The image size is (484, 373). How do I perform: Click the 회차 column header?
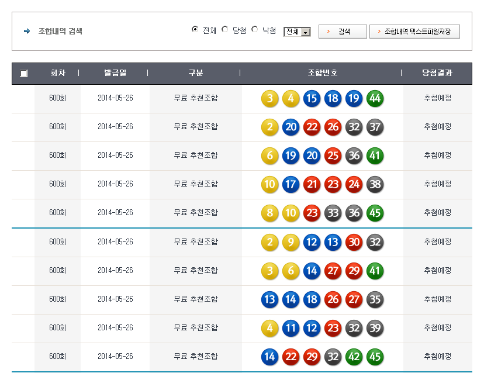pos(57,73)
